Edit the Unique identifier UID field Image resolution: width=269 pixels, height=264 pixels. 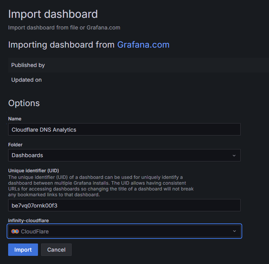[x=124, y=205]
